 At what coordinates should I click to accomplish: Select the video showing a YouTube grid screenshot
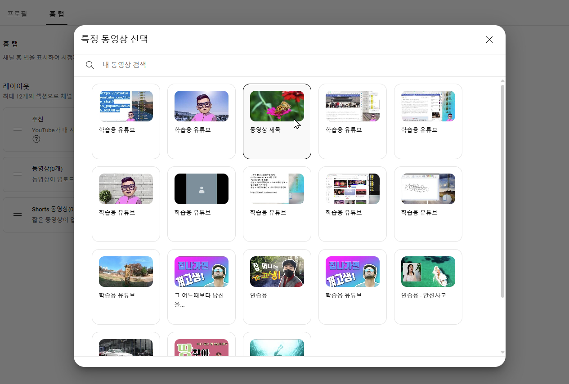(353, 204)
